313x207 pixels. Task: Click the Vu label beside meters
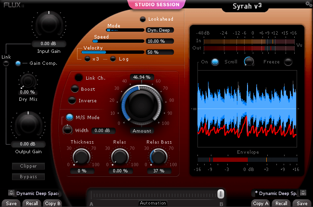(x=299, y=45)
